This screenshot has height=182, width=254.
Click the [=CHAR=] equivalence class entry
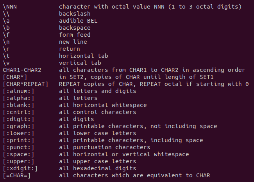[x=17, y=175]
